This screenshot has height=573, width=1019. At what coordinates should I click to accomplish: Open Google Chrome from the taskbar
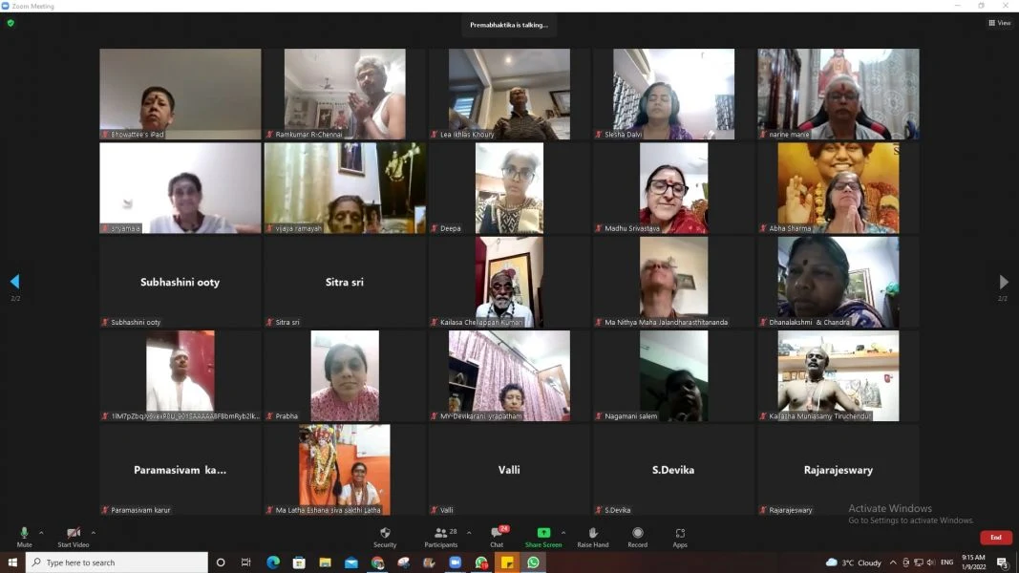[377, 562]
